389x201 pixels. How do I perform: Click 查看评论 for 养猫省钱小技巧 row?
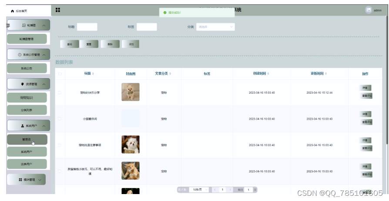tap(366, 174)
